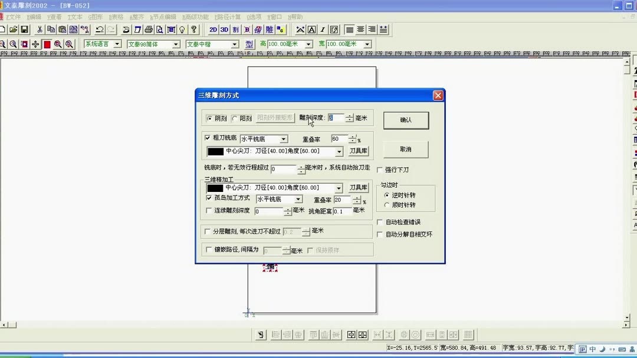The width and height of the screenshot is (637, 358).
Task: Click the 雕刻深度 depth input field
Action: click(337, 117)
